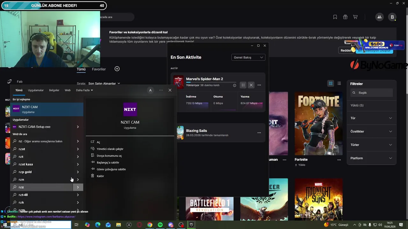Launch Copilot from the taskbar
This screenshot has height=229, width=408.
[x=87, y=225]
